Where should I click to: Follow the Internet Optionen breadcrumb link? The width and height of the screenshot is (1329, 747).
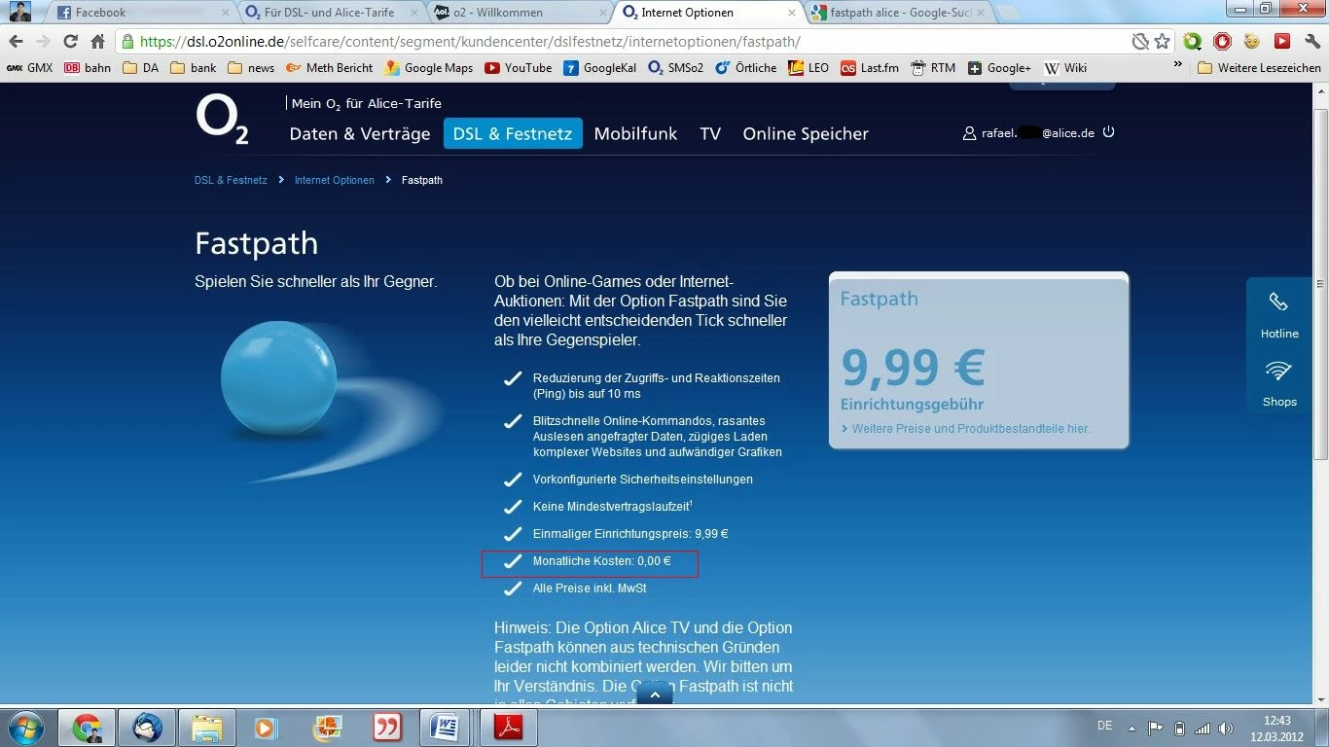[x=335, y=180]
